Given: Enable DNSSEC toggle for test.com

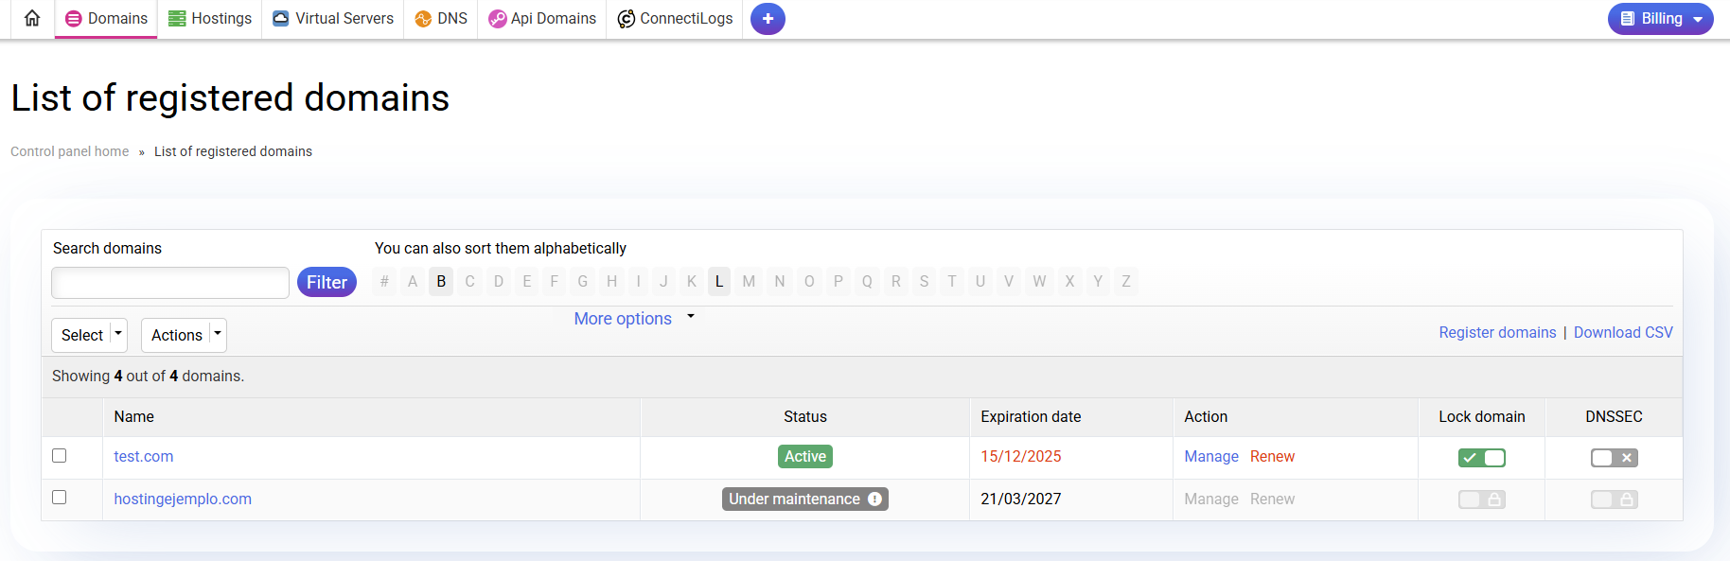Looking at the screenshot, I should (1614, 458).
